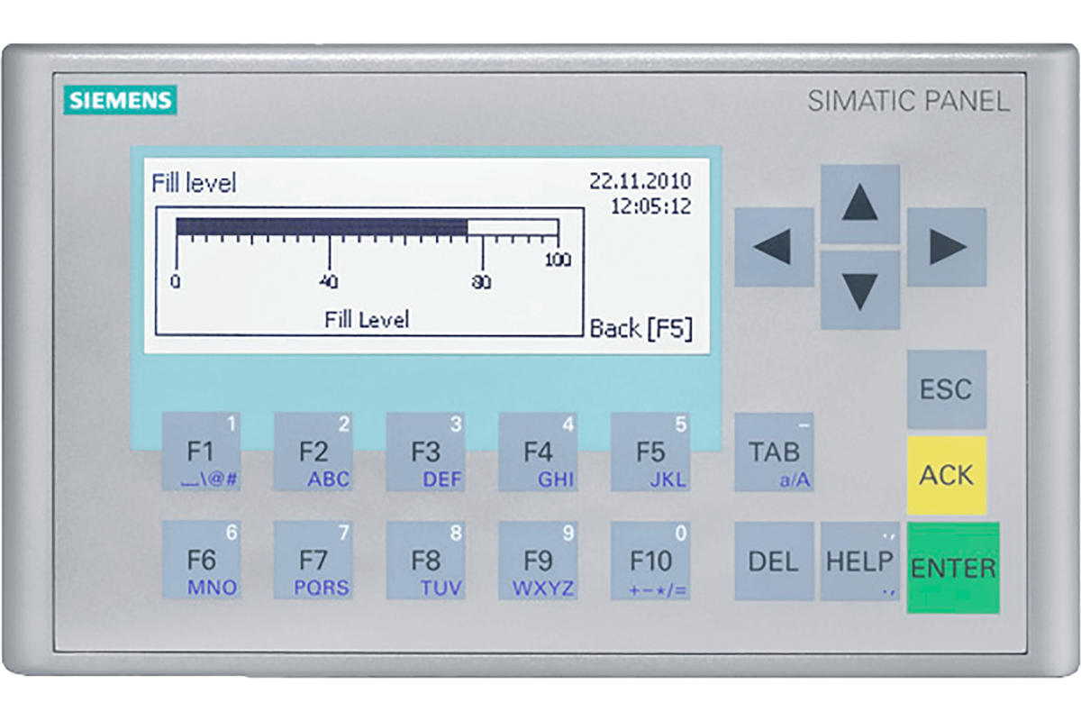Click the Siemens logo
Image resolution: width=1081 pixels, height=721 pixels.
coord(120,100)
